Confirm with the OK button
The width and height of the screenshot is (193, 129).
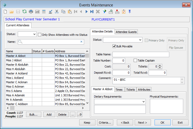(x=163, y=123)
